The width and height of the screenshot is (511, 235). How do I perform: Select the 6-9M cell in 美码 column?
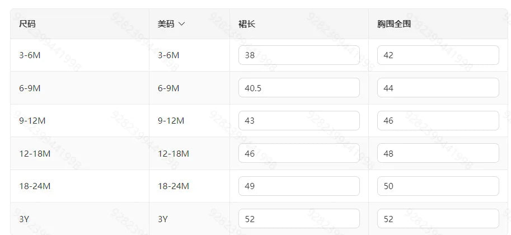pos(168,88)
